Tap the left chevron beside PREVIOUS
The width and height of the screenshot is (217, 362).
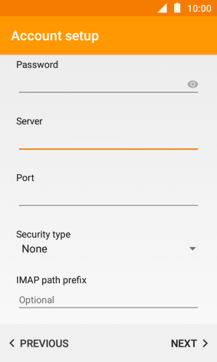(x=12, y=344)
